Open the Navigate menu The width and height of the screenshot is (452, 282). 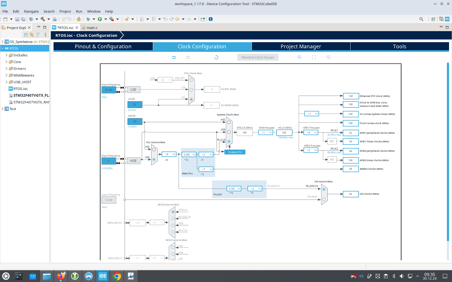point(31,11)
